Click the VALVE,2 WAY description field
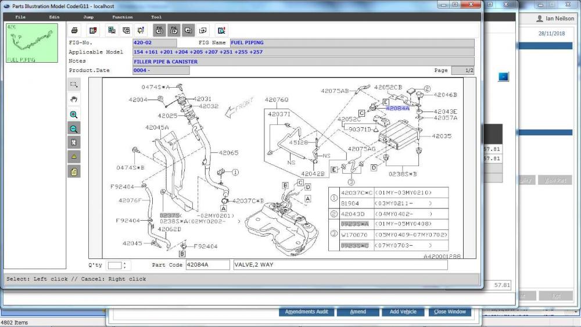581x327 pixels. [340, 265]
